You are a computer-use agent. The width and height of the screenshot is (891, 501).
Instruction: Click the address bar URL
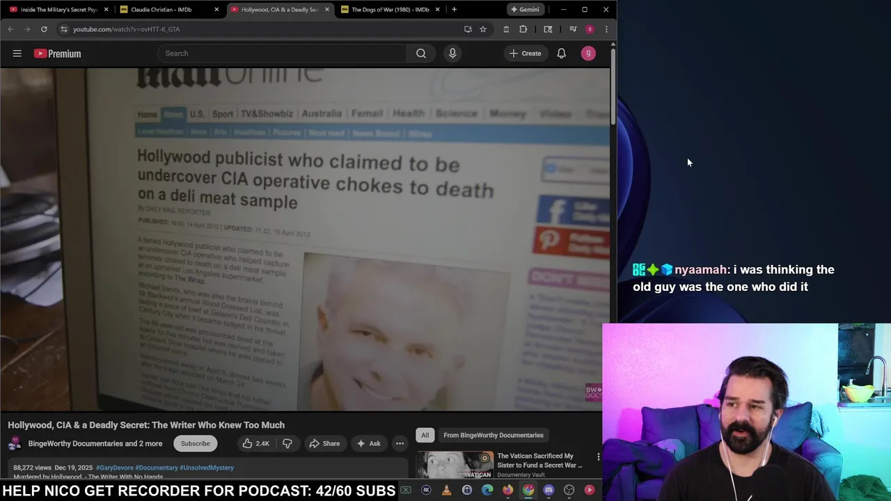tap(126, 29)
